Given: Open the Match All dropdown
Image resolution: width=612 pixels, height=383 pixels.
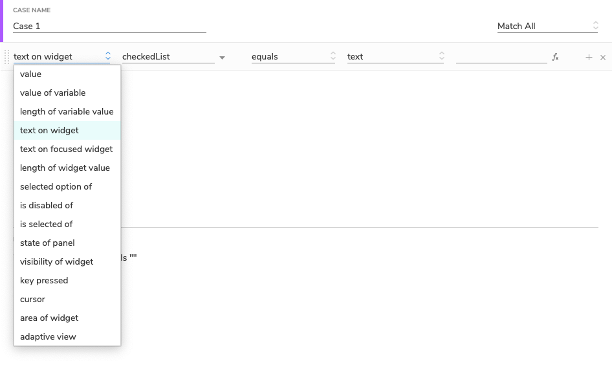Looking at the screenshot, I should (547, 27).
